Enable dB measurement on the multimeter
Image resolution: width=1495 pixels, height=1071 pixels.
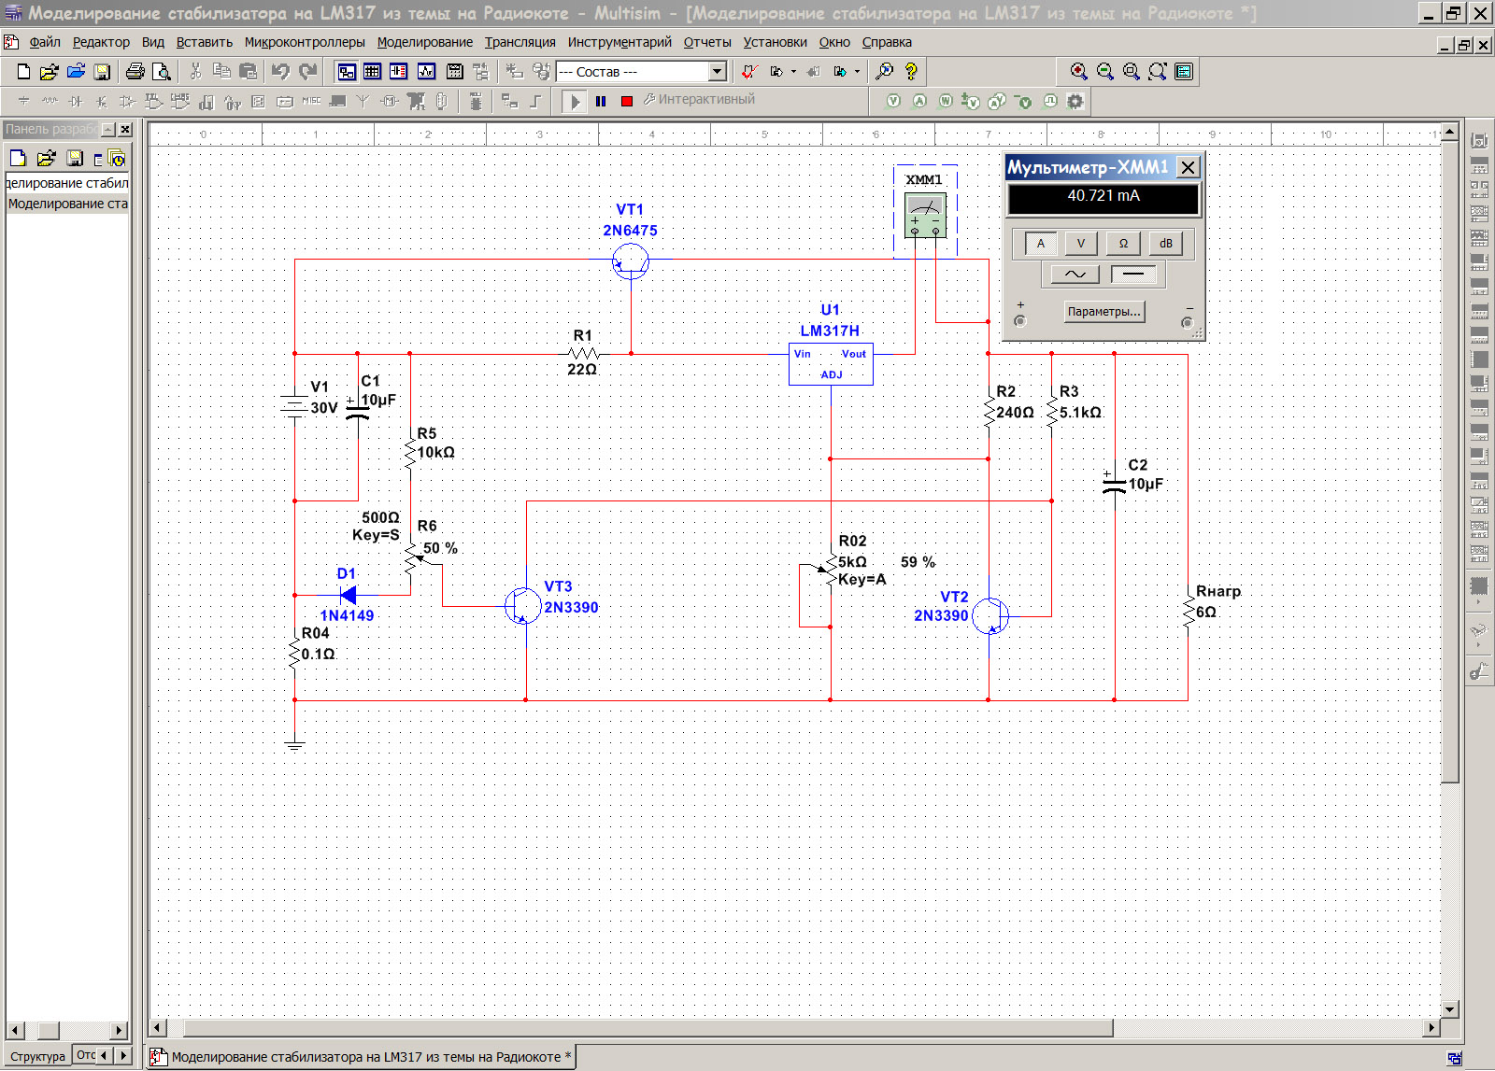(1165, 244)
